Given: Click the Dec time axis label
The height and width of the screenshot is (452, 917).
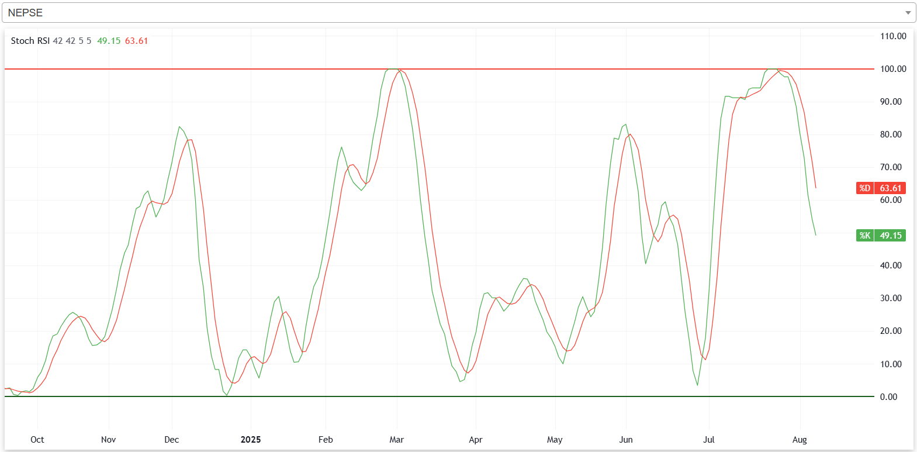Looking at the screenshot, I should click(172, 440).
